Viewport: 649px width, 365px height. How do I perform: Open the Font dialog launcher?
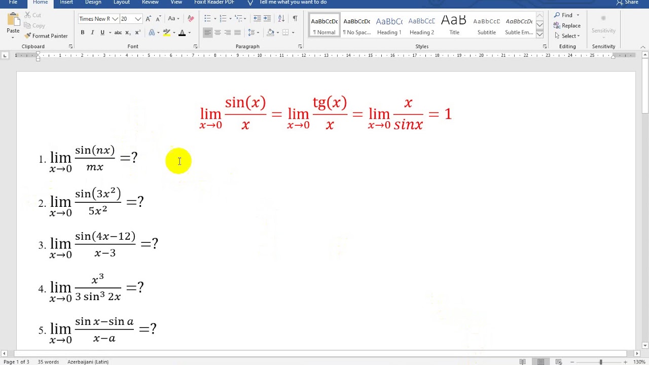pos(196,47)
